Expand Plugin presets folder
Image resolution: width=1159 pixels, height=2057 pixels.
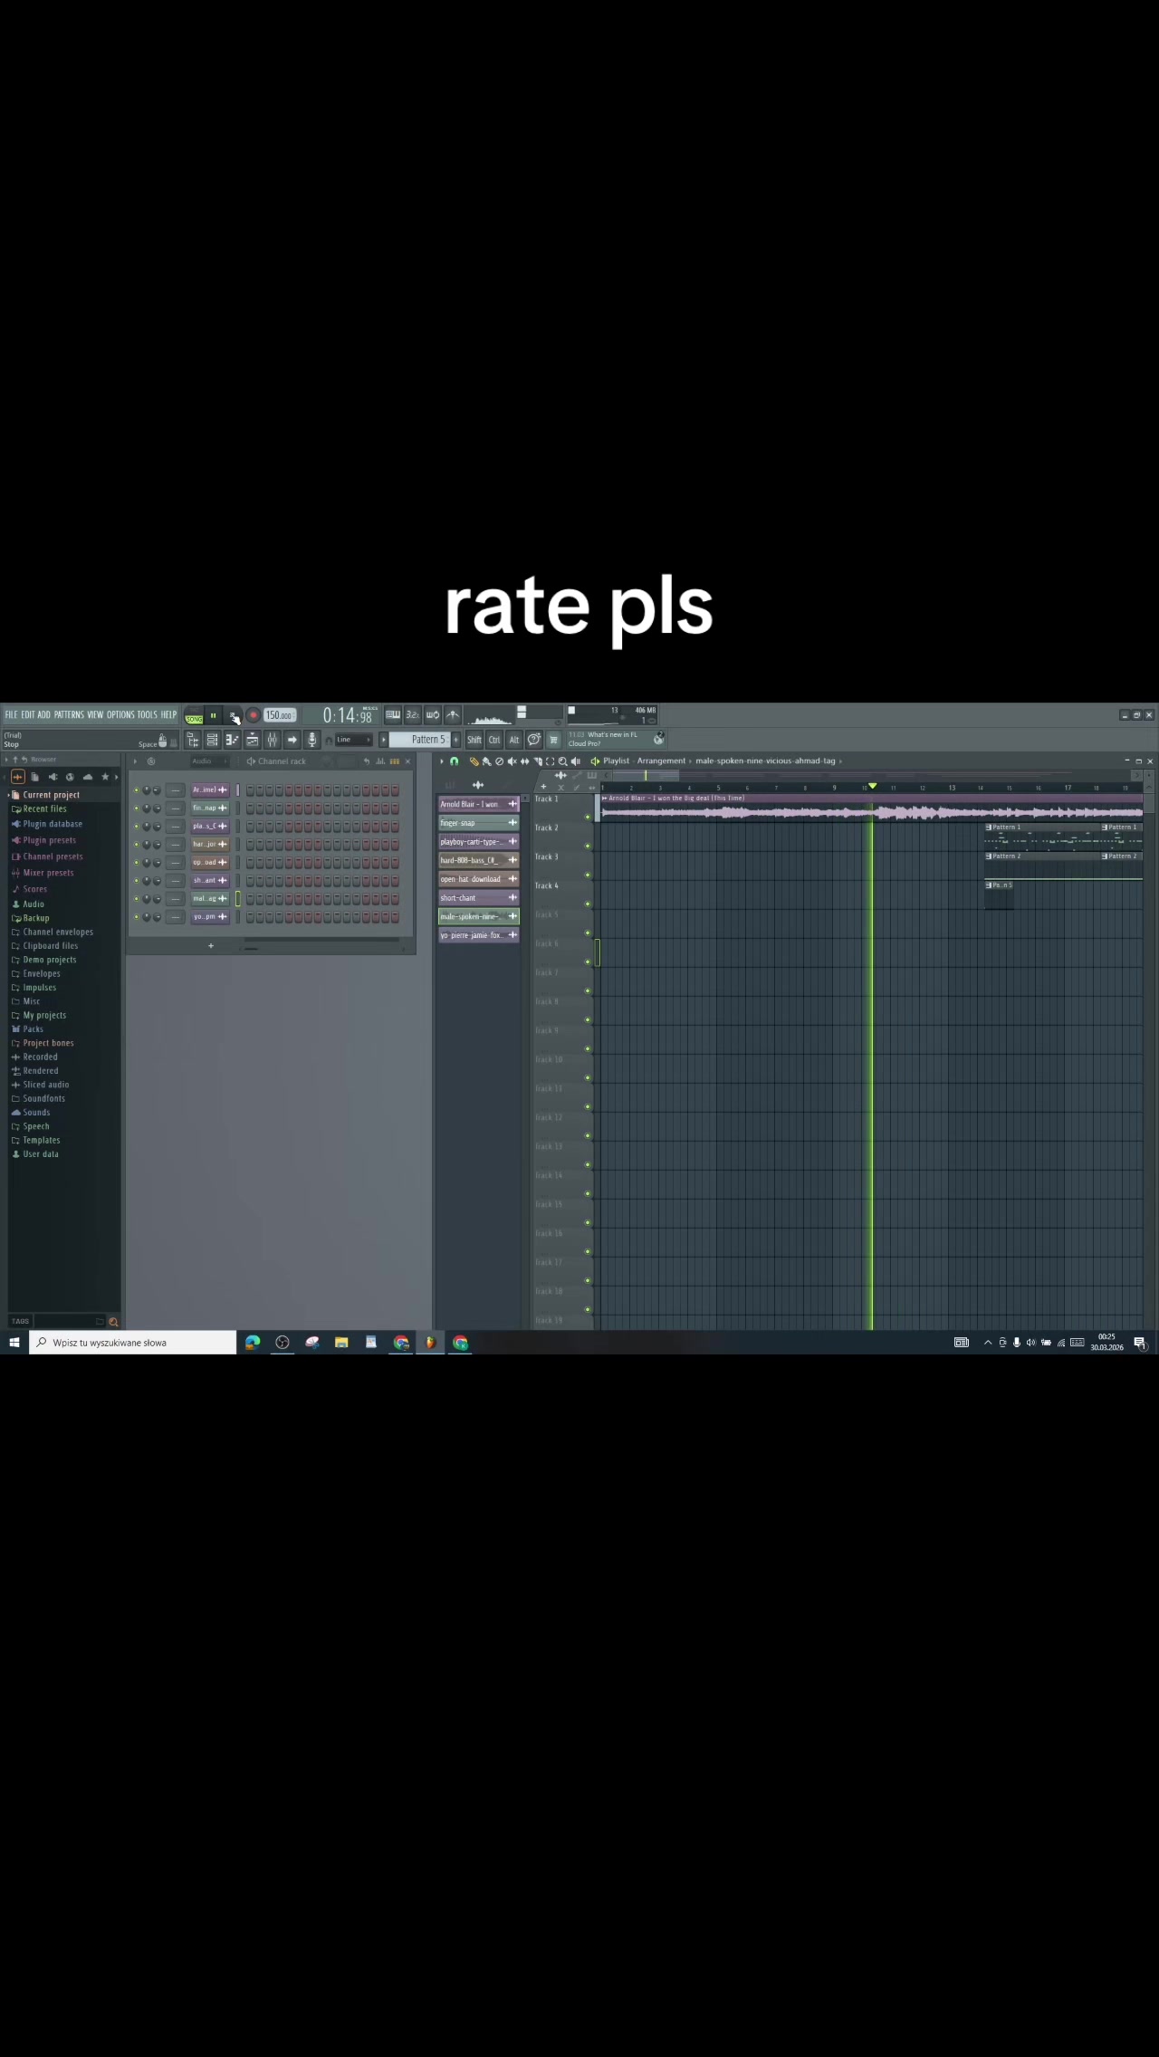click(49, 841)
